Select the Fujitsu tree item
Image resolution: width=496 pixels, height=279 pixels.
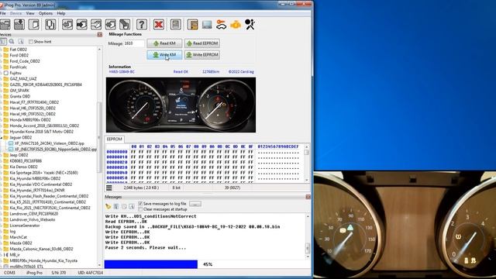click(15, 73)
